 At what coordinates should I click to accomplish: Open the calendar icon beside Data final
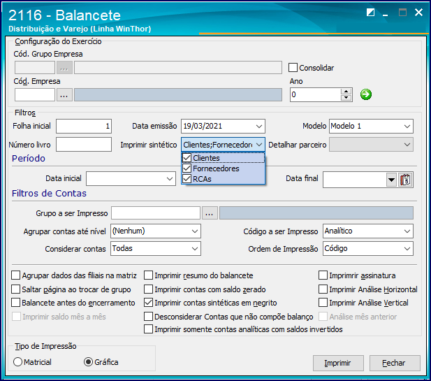405,180
